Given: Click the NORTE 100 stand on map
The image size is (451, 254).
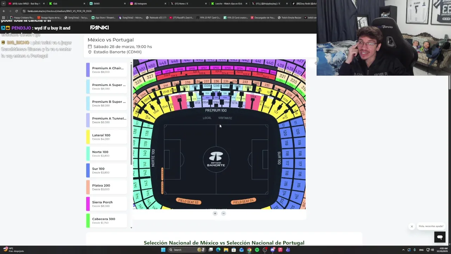Looking at the screenshot, I should [153, 158].
